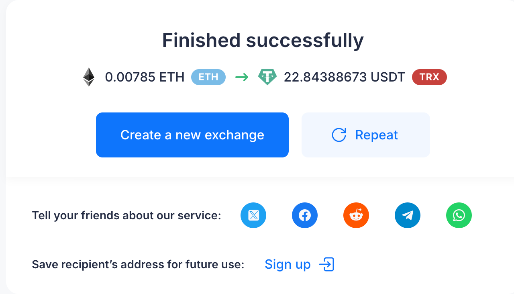Repeat the previous exchange
Screen dimensions: 514x294
point(365,135)
